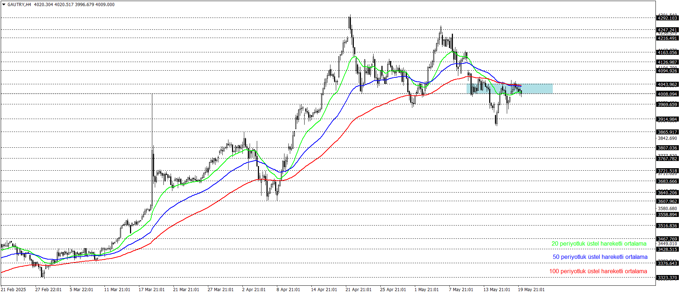The width and height of the screenshot is (681, 294).
Task: Select the GAUTRY,H4 chart title text
Action: pyautogui.click(x=19, y=5)
